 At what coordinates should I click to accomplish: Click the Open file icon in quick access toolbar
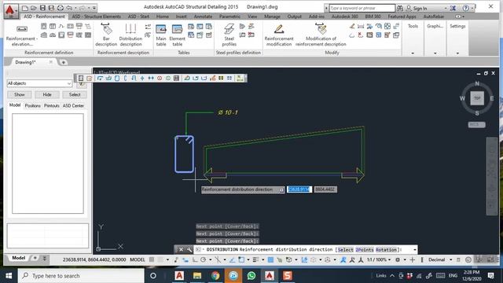pos(34,8)
